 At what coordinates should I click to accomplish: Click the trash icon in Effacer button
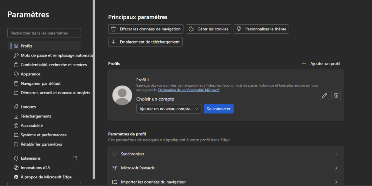coord(113,29)
